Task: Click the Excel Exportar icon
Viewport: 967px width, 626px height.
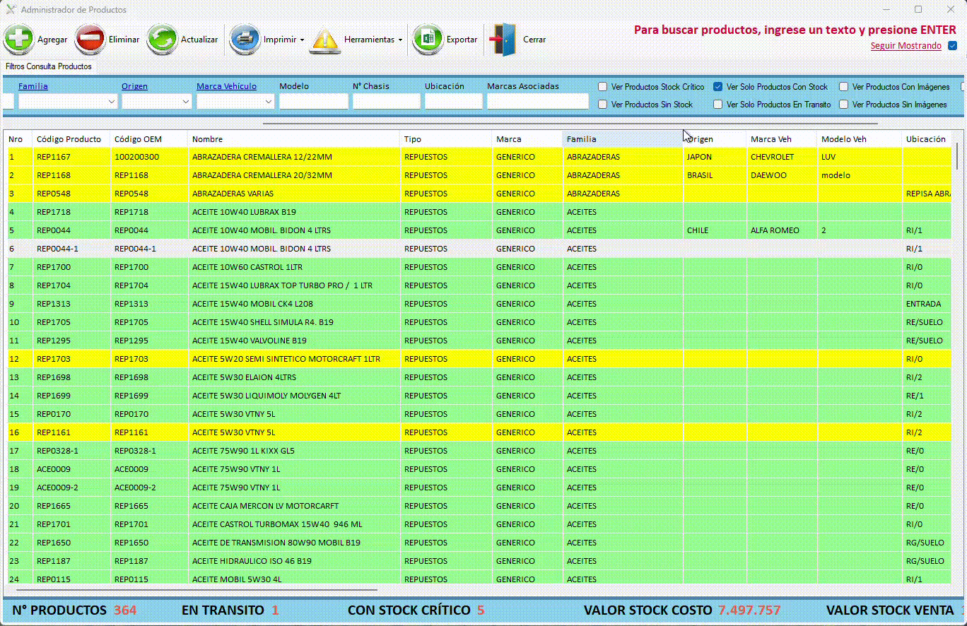Action: 428,40
